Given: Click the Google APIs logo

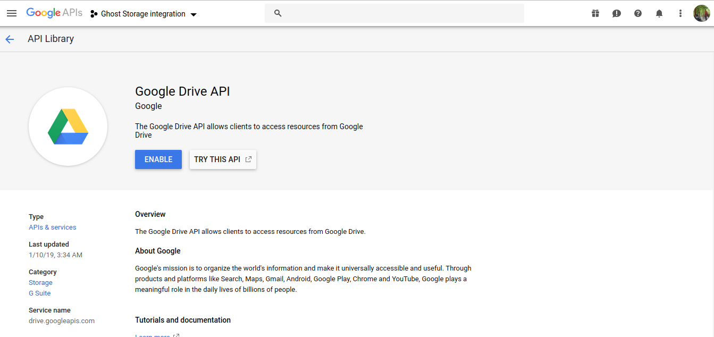Looking at the screenshot, I should [x=54, y=13].
